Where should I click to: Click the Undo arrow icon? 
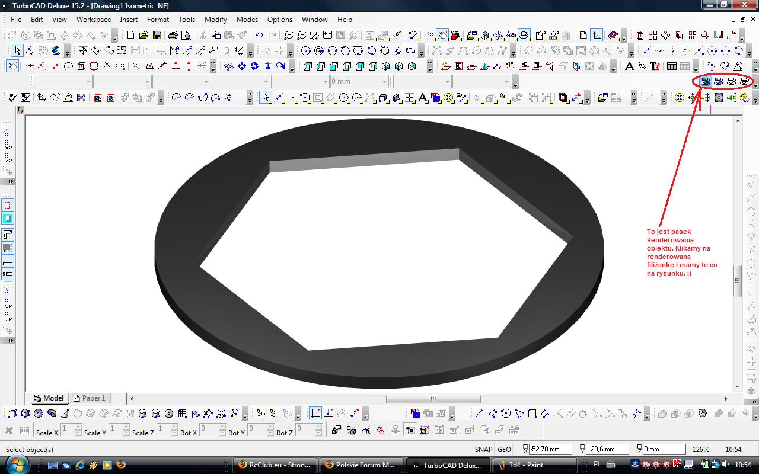tap(259, 36)
